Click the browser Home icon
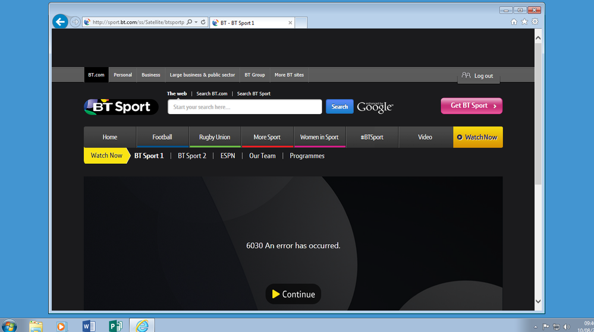Image resolution: width=594 pixels, height=332 pixels. coord(514,21)
